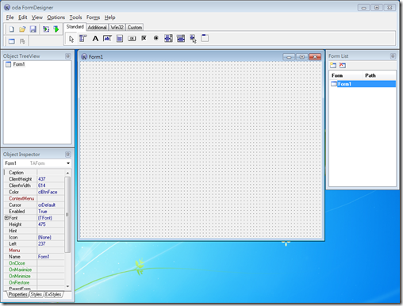The height and width of the screenshot is (306, 403).
Task: Click the add form icon in Form List
Action: pos(333,65)
